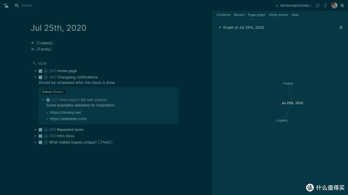Switch to the Contents tab
Image resolution: width=348 pixels, height=195 pixels.
pos(223,15)
